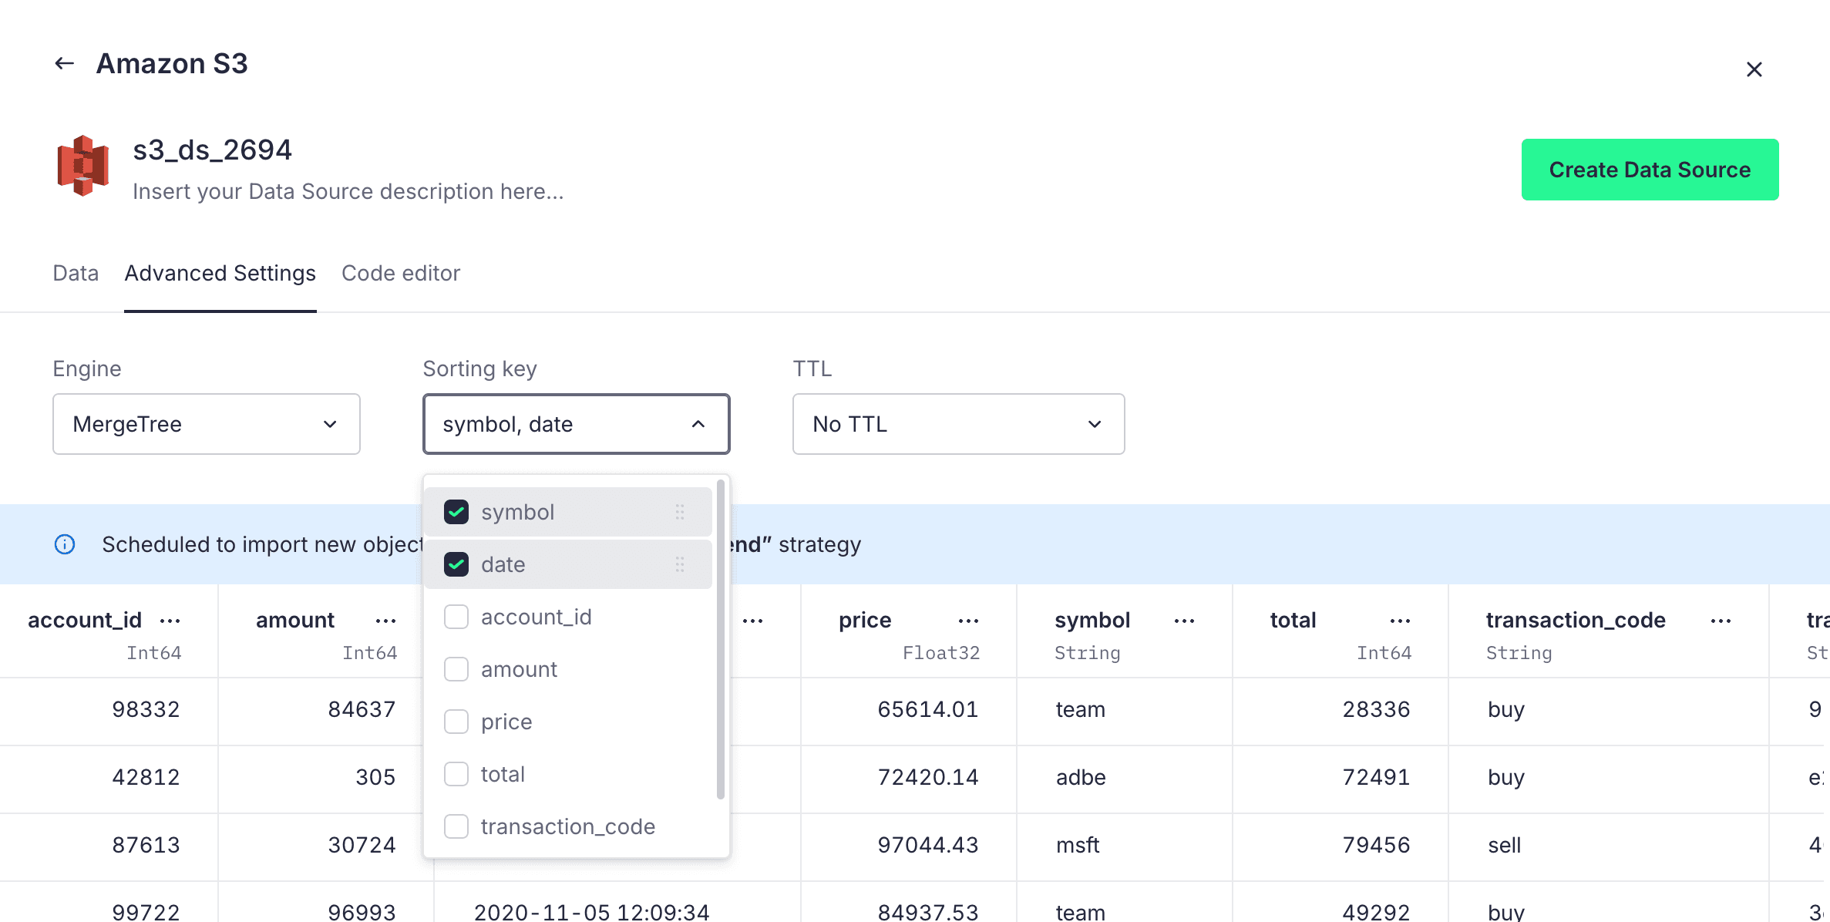Image resolution: width=1830 pixels, height=922 pixels.
Task: Open the Code editor tab
Action: pyautogui.click(x=401, y=273)
